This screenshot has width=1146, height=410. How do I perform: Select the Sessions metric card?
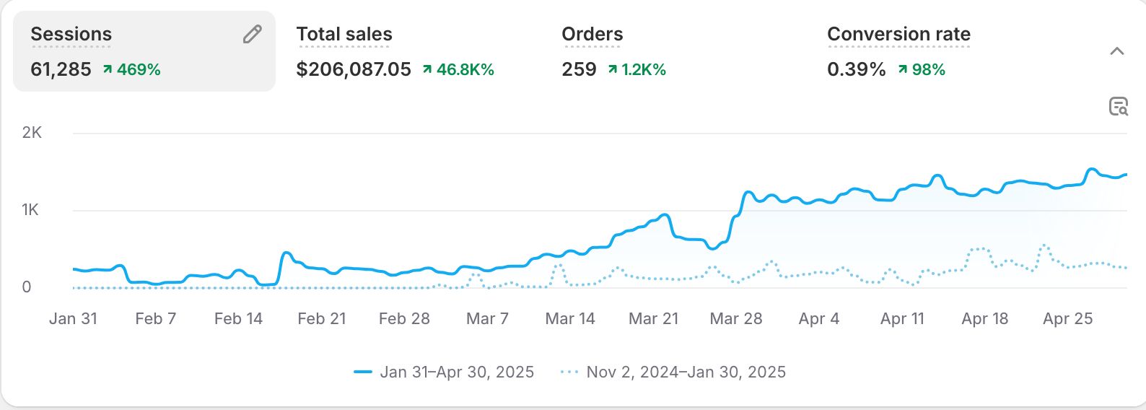pyautogui.click(x=144, y=51)
